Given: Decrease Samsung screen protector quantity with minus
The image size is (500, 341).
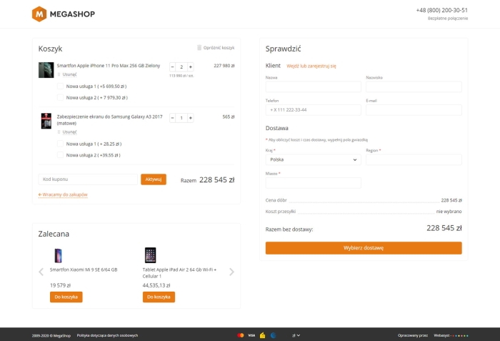Looking at the screenshot, I should point(173,118).
